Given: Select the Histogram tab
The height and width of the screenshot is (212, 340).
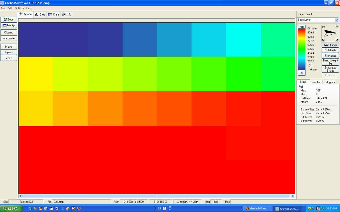Looking at the screenshot, I should pyautogui.click(x=329, y=82).
